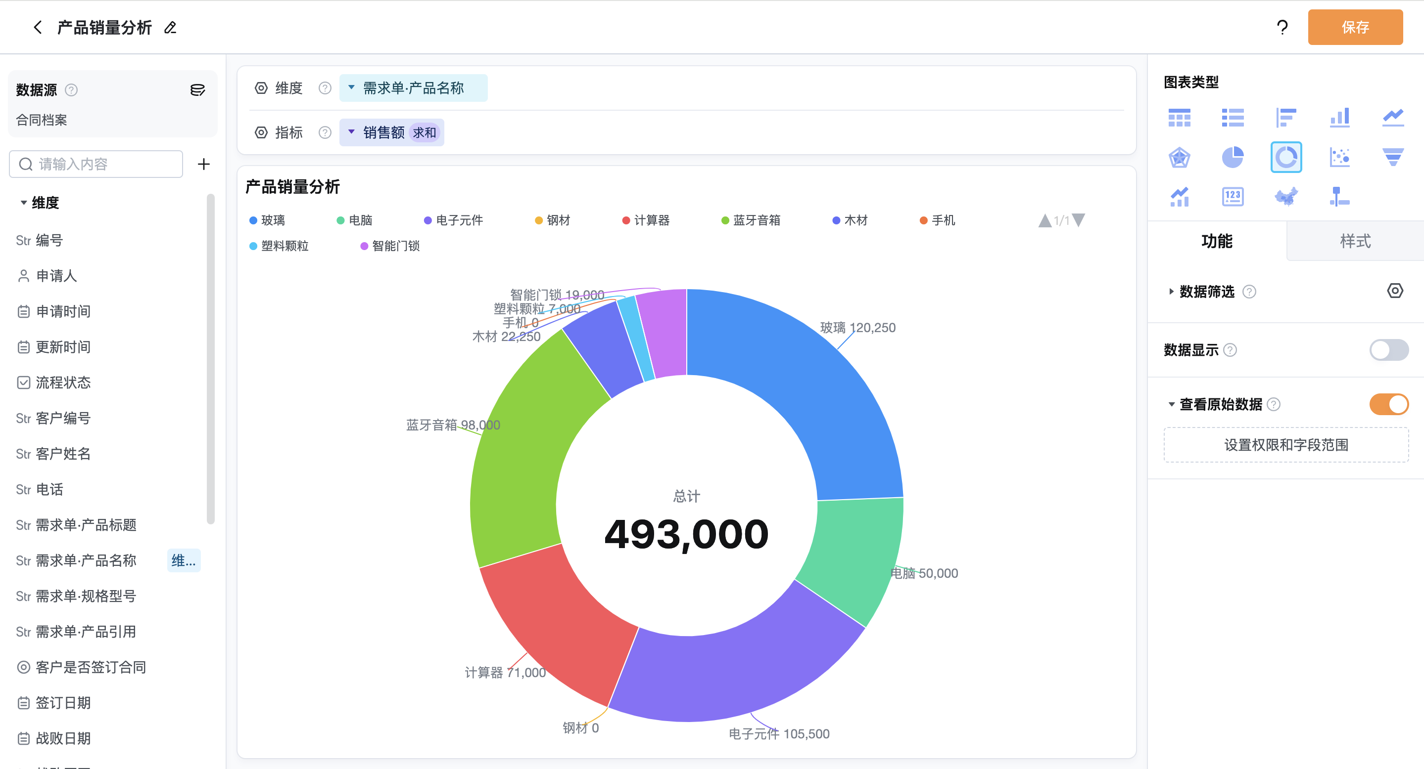Toggle 计算器 legend item
The image size is (1424, 769).
(x=646, y=220)
